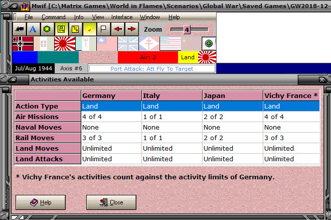Select the faded United States flag
The width and height of the screenshot is (331, 220).
point(170,44)
